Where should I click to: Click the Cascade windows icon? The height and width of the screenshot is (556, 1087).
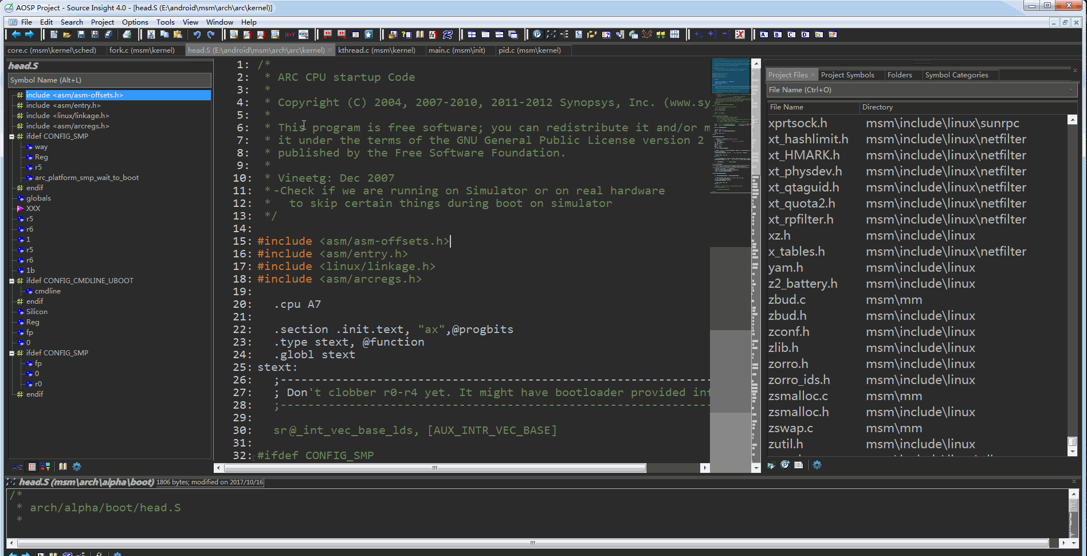(x=513, y=34)
